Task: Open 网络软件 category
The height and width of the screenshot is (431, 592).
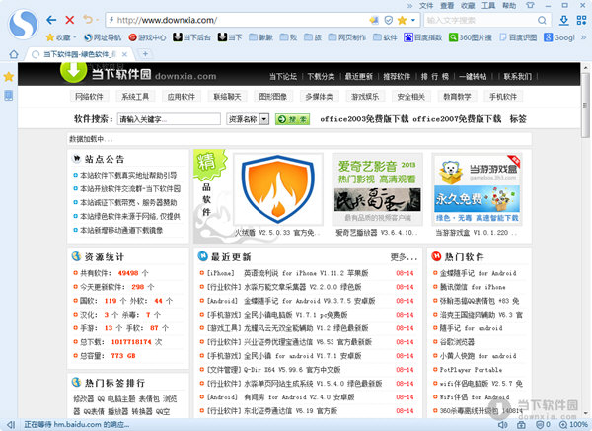Action: 89,97
